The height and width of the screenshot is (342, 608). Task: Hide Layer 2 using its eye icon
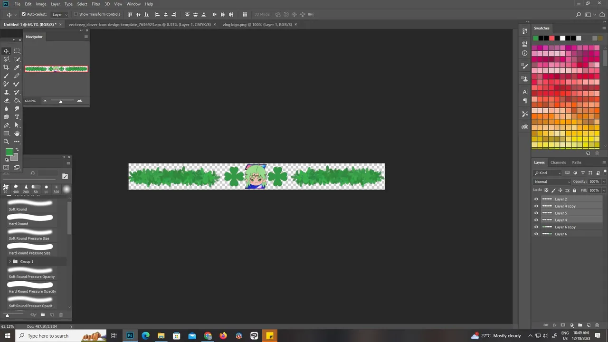tap(536, 199)
